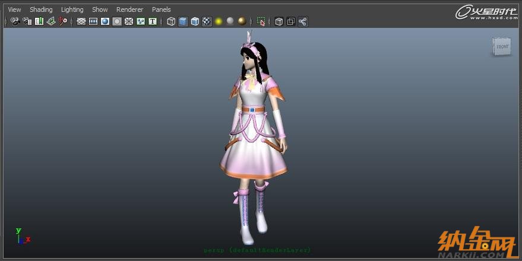Click the FRONT face of the ViewCube
Screen dimensions: 522x261
coord(502,46)
